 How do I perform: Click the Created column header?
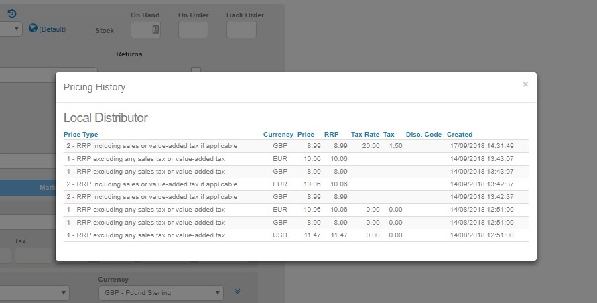(459, 135)
